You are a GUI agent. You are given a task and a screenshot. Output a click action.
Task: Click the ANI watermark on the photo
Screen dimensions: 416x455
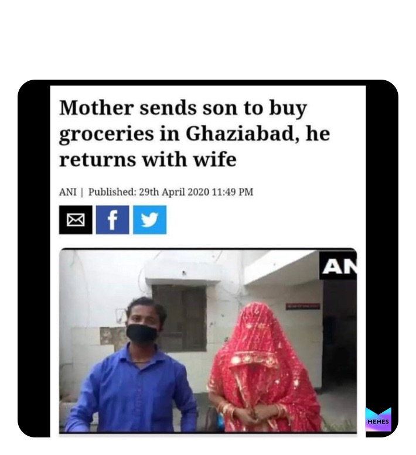(338, 265)
